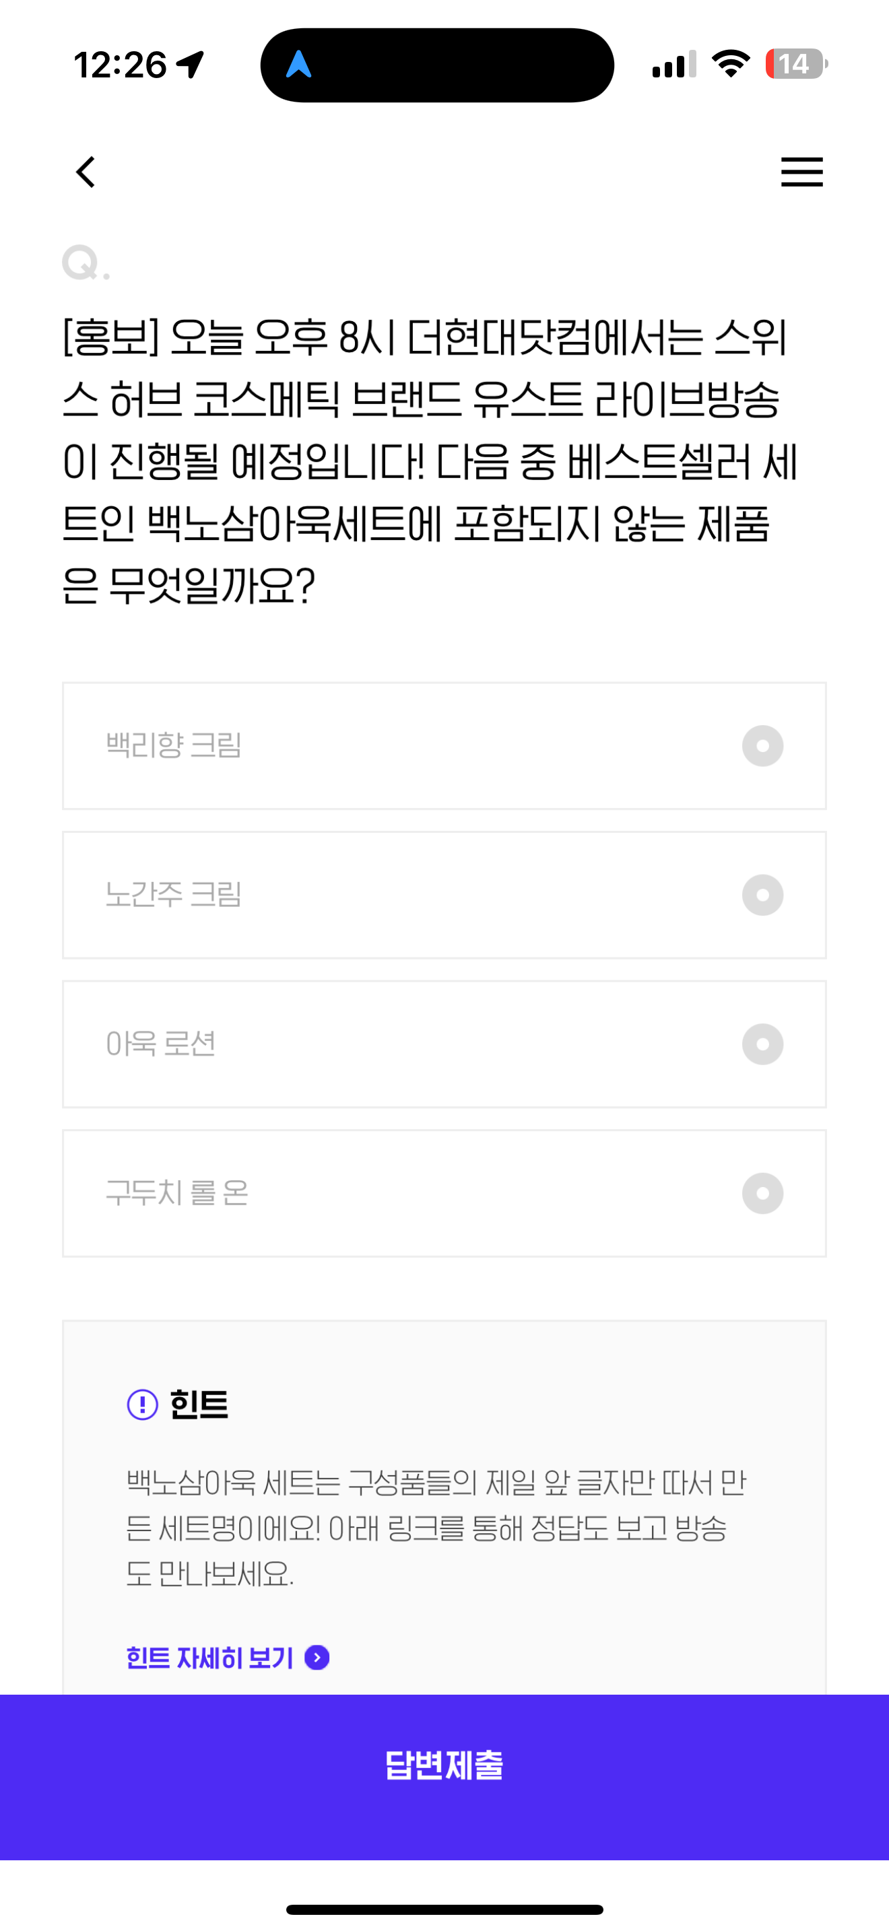Screen dimensions: 889x1931
Task: Open the 힌트 자세히 보기 link
Action: [210, 1658]
